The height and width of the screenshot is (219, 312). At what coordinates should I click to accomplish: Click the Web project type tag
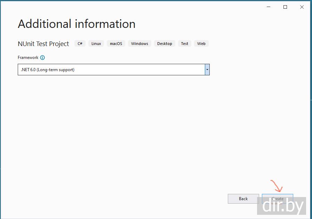pos(201,44)
